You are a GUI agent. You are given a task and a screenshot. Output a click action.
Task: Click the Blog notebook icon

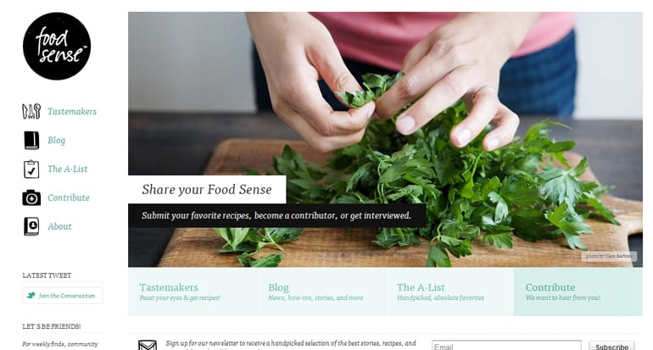coord(31,140)
